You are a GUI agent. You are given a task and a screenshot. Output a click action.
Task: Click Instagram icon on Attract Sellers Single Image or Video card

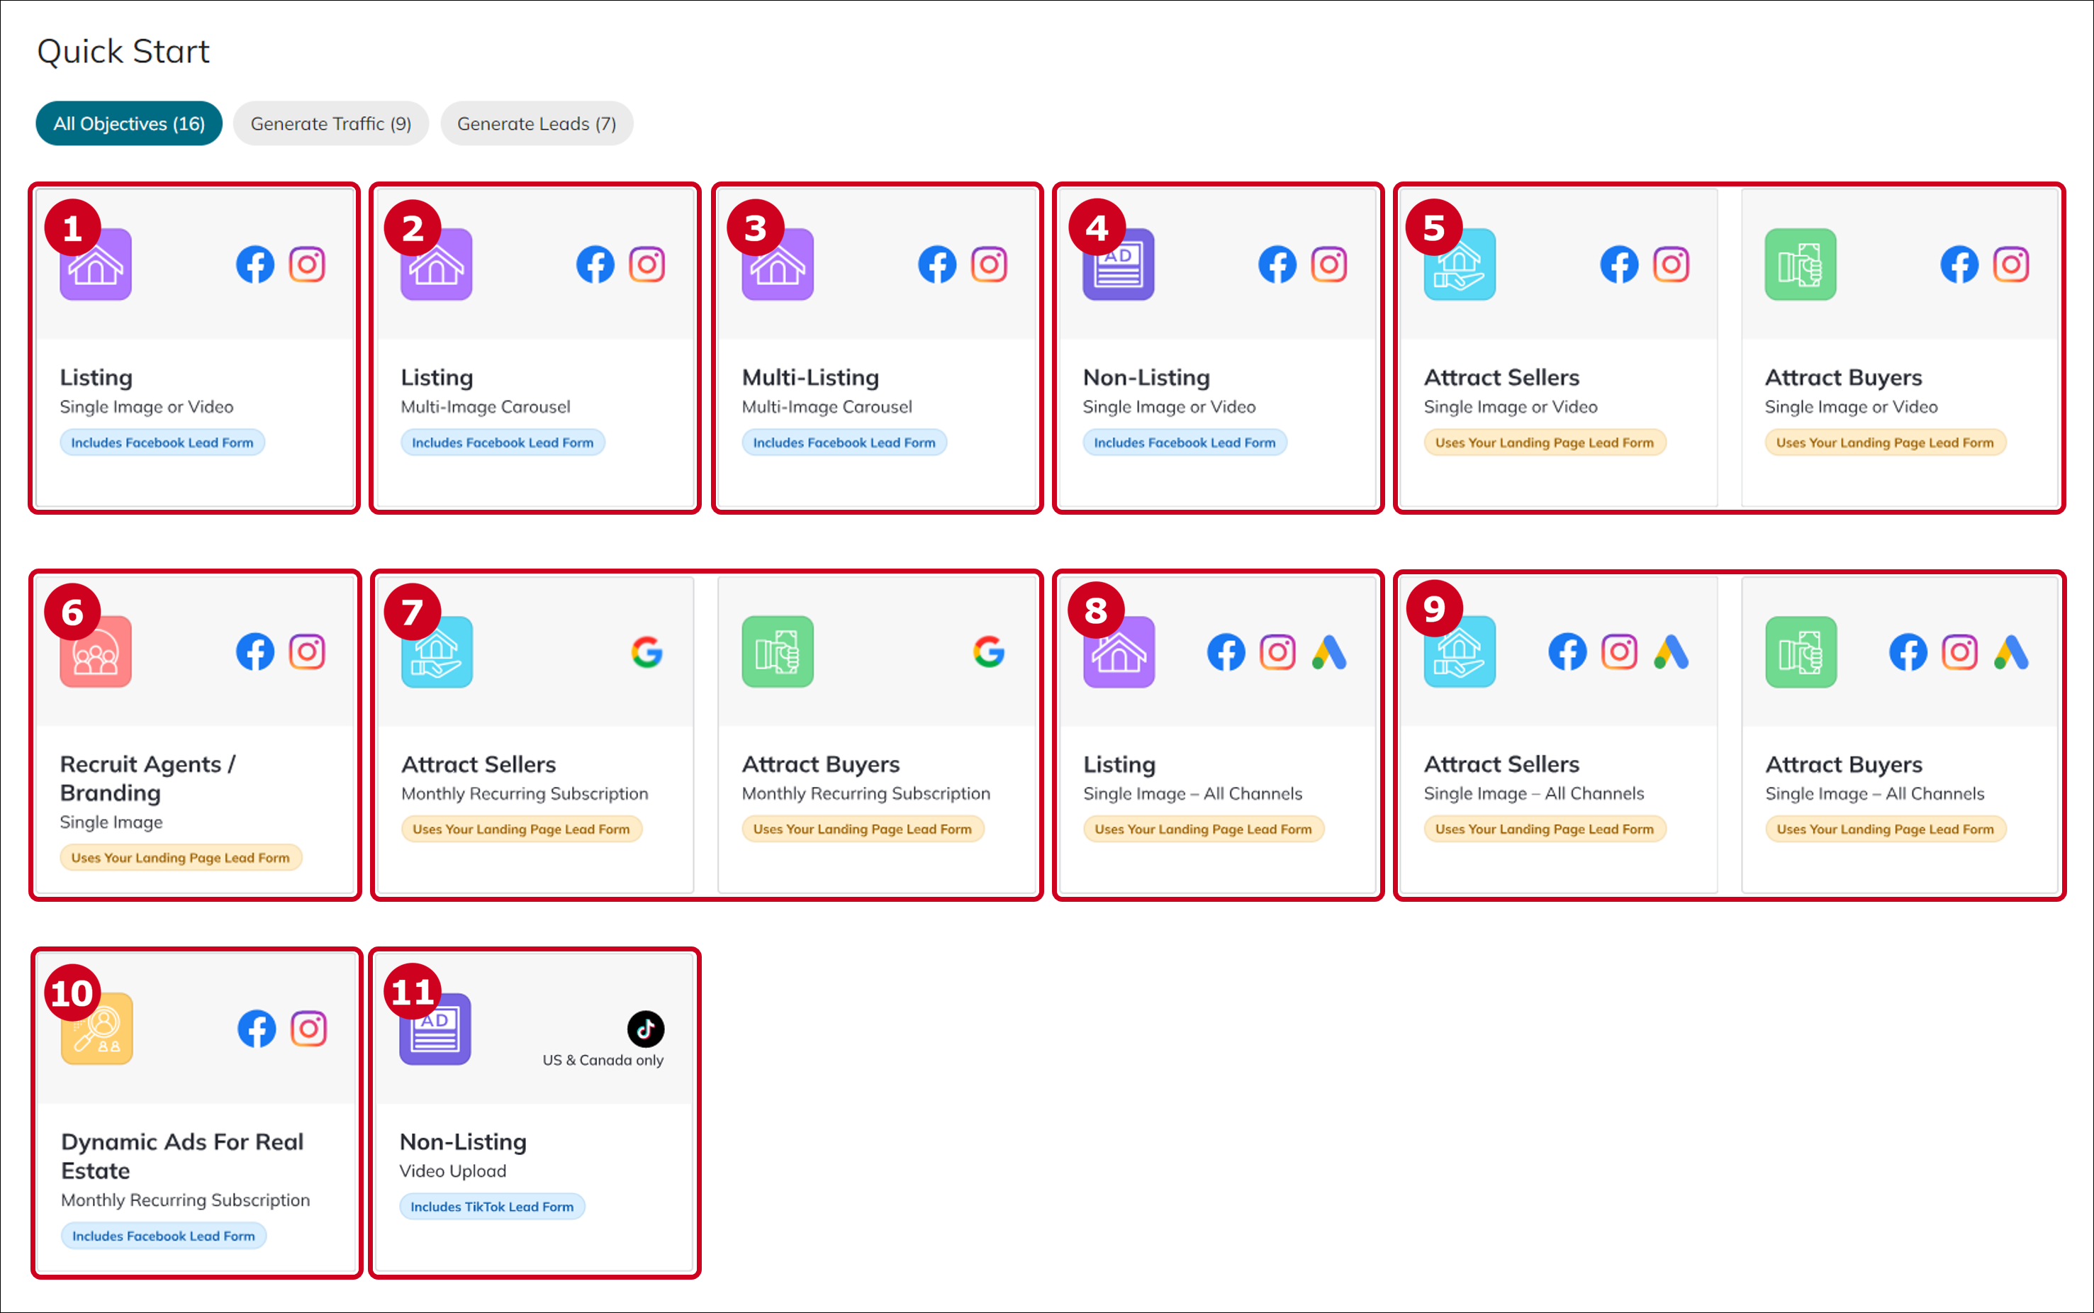(1672, 264)
